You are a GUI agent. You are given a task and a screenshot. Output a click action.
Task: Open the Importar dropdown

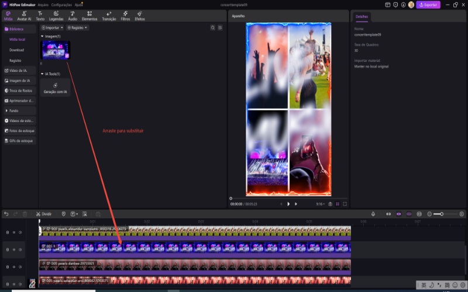(x=52, y=27)
